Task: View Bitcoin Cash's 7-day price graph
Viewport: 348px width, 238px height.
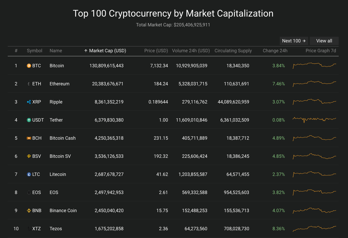Action: [314, 138]
